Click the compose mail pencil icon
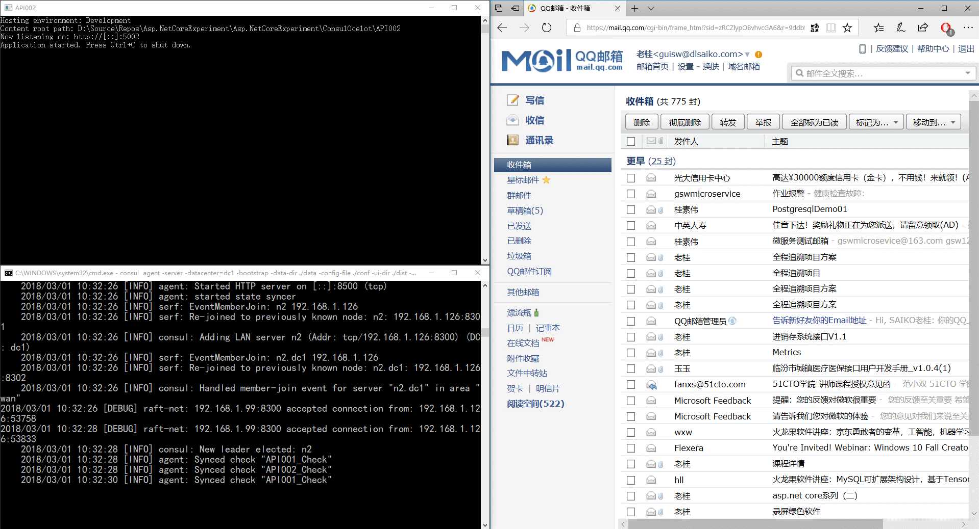This screenshot has width=979, height=529. coord(512,100)
